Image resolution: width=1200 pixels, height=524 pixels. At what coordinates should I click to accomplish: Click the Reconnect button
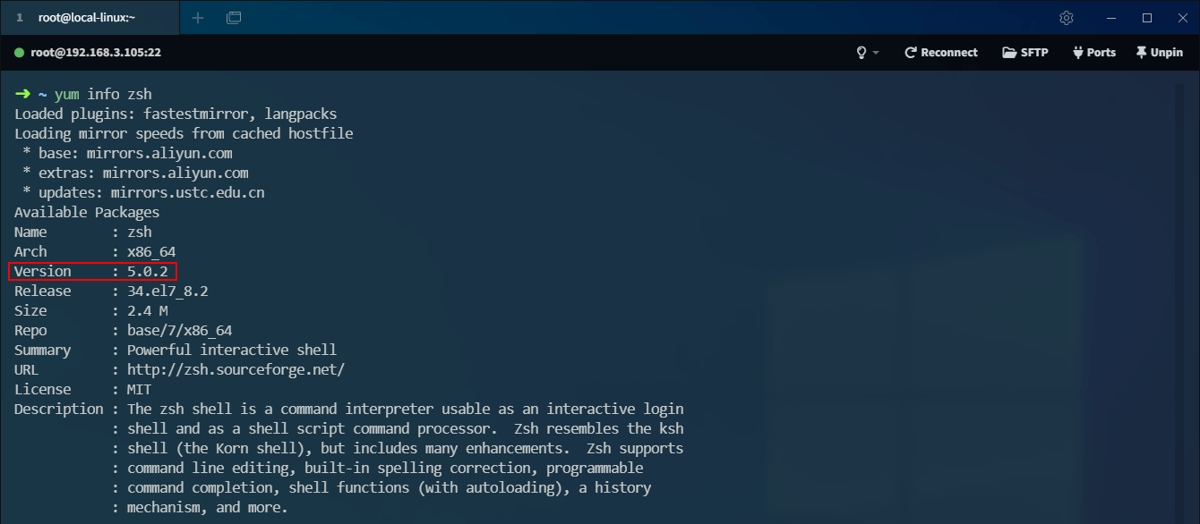tap(941, 53)
